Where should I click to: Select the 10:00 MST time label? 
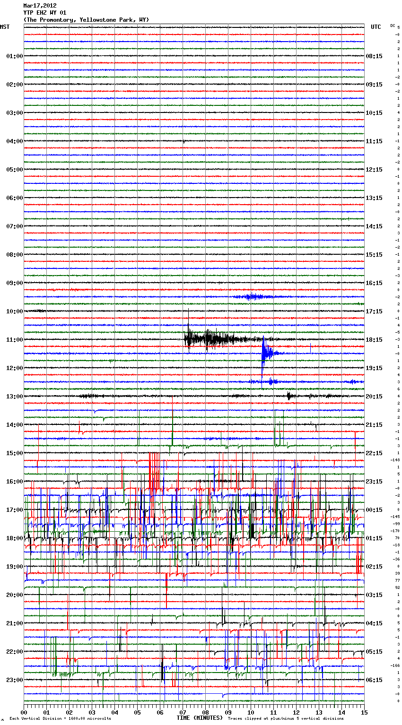pyautogui.click(x=15, y=311)
